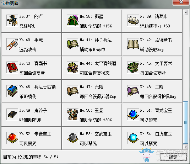The width and height of the screenshot is (190, 164).
Task: Select the 诸葛巾 white headscarf icon
Action: click(133, 21)
